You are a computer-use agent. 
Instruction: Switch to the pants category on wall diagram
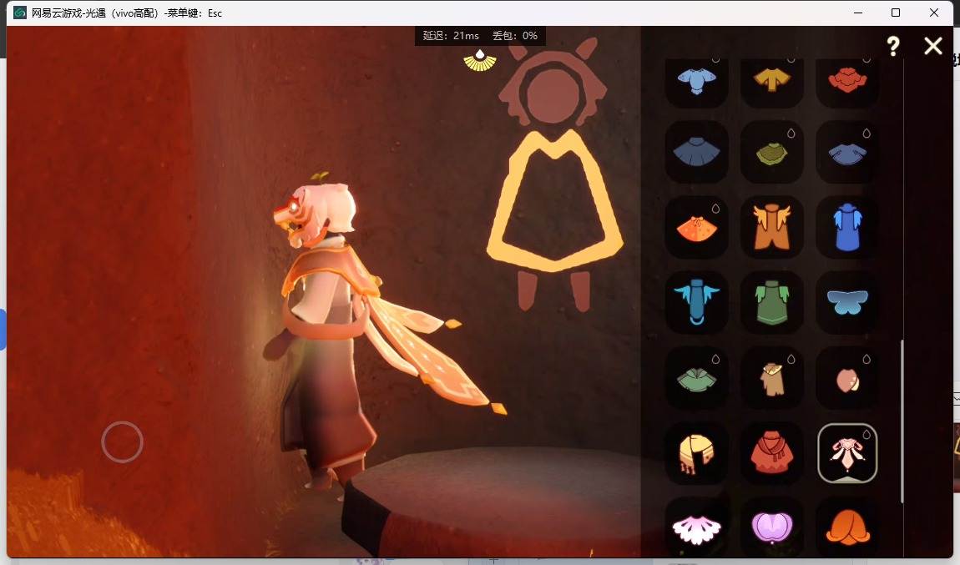554,290
